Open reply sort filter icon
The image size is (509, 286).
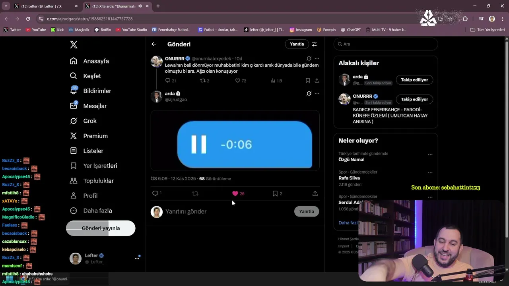pos(314,44)
